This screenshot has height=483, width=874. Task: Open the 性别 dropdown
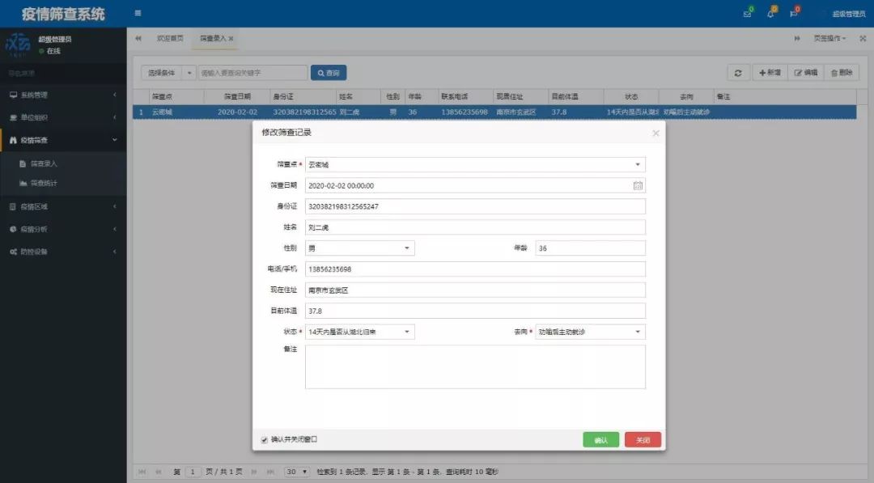click(406, 248)
